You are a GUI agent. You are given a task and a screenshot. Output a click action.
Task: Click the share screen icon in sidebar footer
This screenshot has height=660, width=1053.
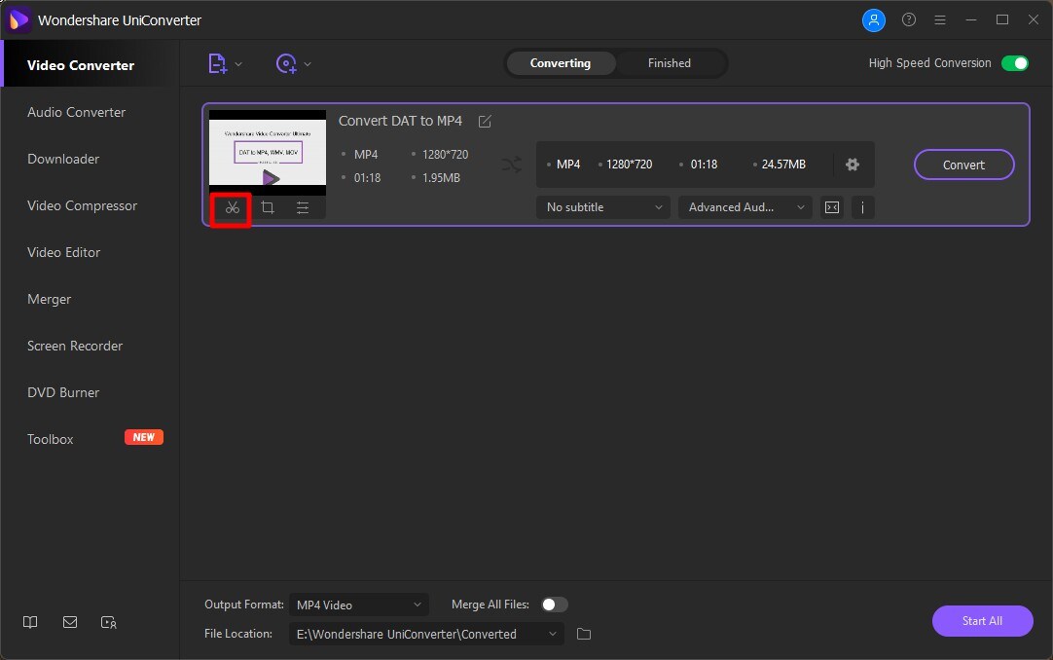[109, 622]
